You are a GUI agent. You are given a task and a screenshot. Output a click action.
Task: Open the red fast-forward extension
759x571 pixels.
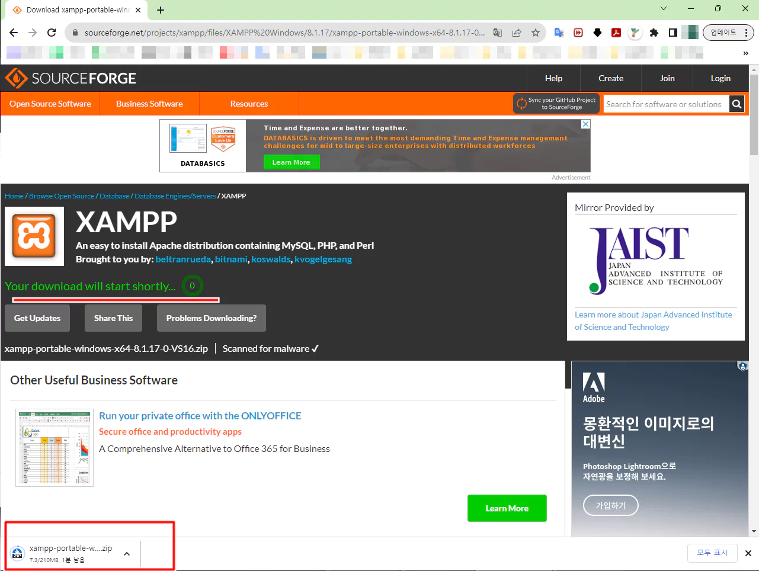click(x=578, y=33)
